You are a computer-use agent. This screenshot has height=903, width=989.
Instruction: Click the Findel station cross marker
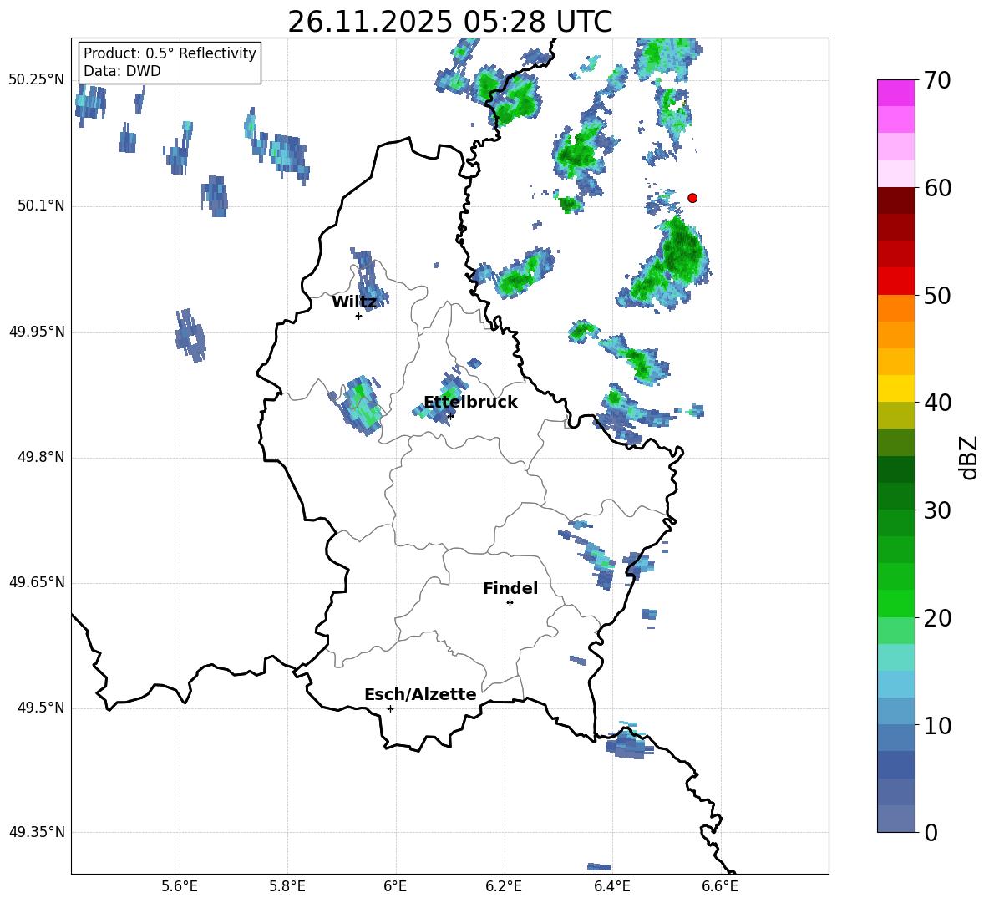click(510, 602)
